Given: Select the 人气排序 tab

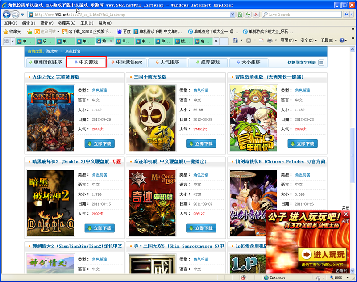Looking at the screenshot, I should [x=167, y=62].
